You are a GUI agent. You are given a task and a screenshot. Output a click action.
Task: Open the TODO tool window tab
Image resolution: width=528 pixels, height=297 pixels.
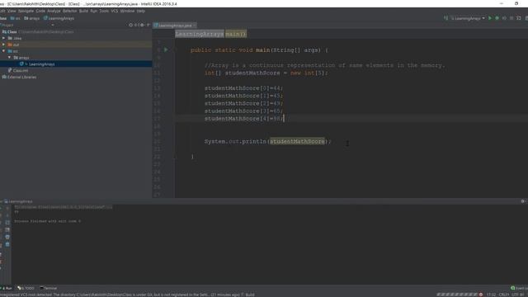pos(26,288)
